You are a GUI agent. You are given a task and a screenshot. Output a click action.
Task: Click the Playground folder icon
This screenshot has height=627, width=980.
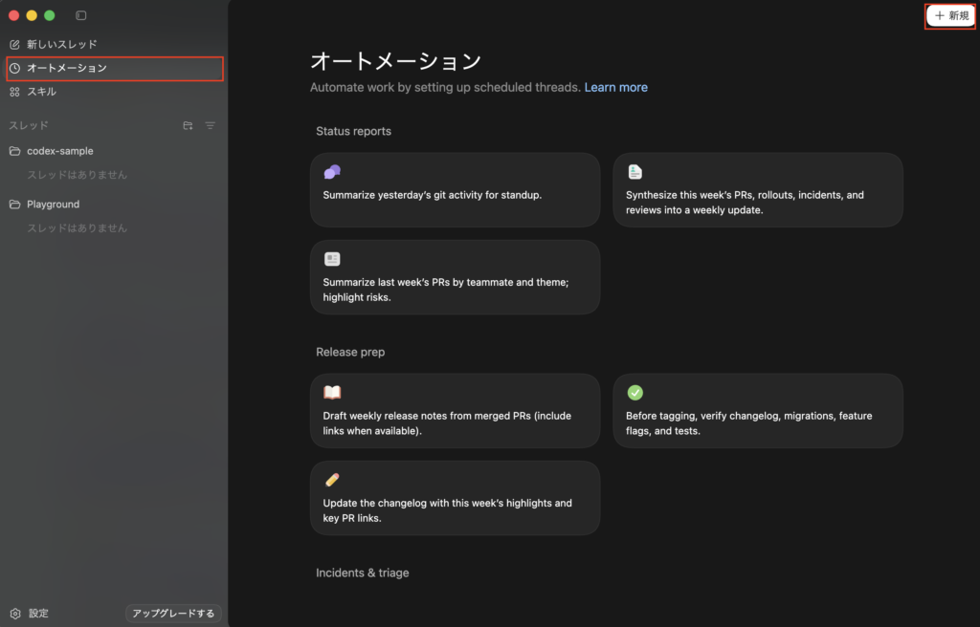15,205
